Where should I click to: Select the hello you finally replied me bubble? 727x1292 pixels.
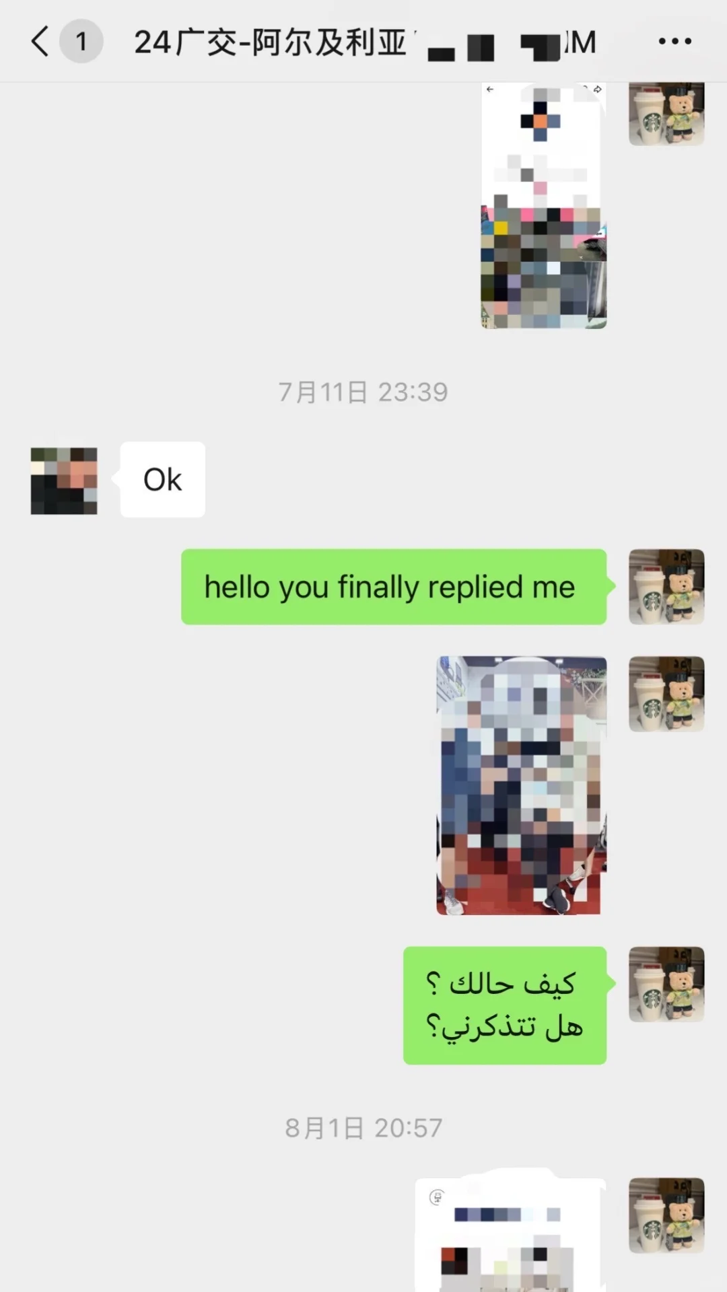point(394,587)
